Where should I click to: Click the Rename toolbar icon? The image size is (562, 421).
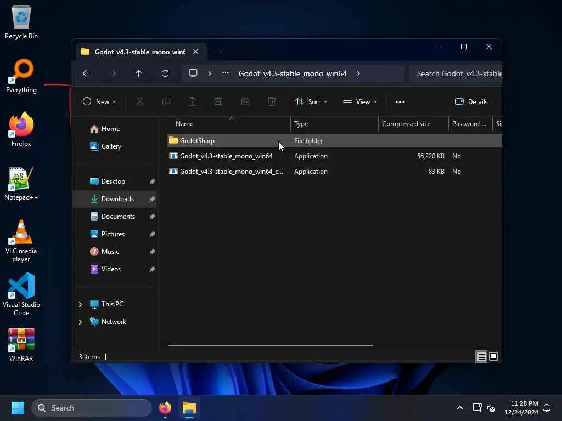coord(219,101)
